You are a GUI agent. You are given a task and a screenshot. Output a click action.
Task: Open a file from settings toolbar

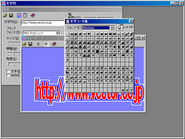point(5,15)
